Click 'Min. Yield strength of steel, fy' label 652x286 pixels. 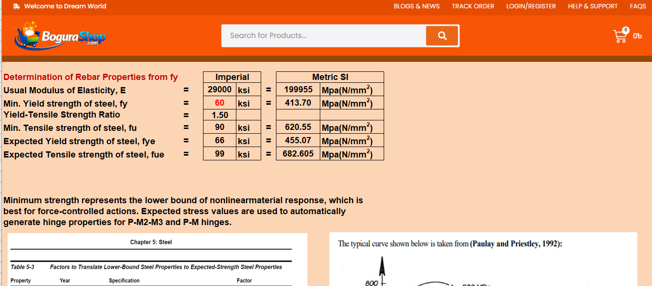coord(65,104)
